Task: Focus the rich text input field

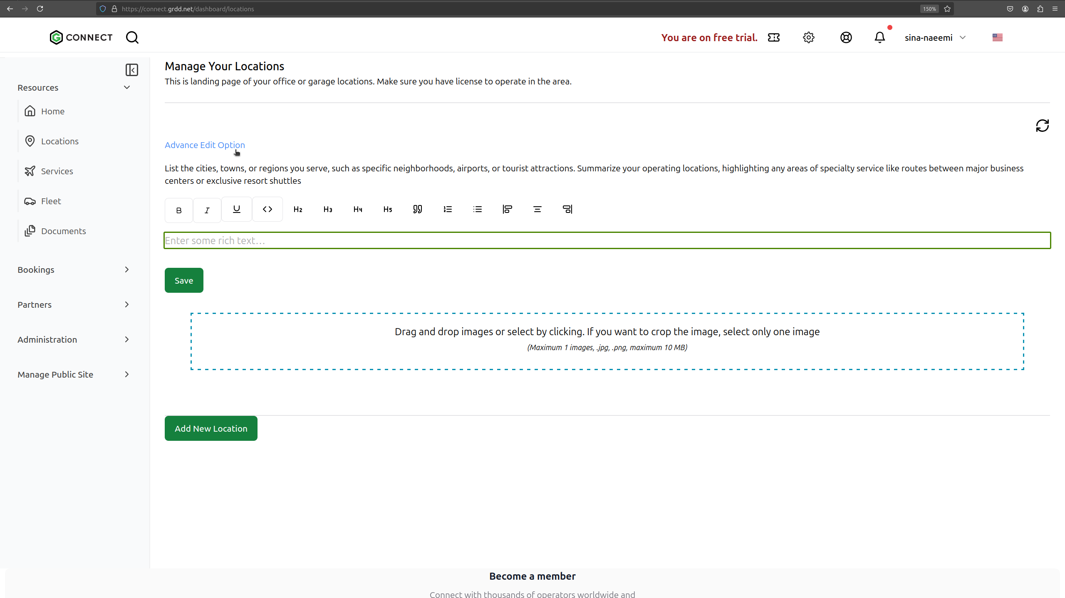Action: pos(607,240)
